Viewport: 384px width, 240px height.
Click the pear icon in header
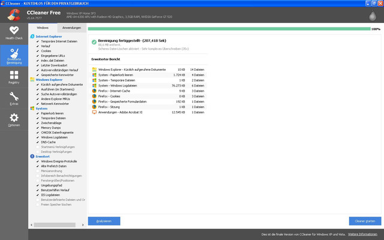click(372, 16)
